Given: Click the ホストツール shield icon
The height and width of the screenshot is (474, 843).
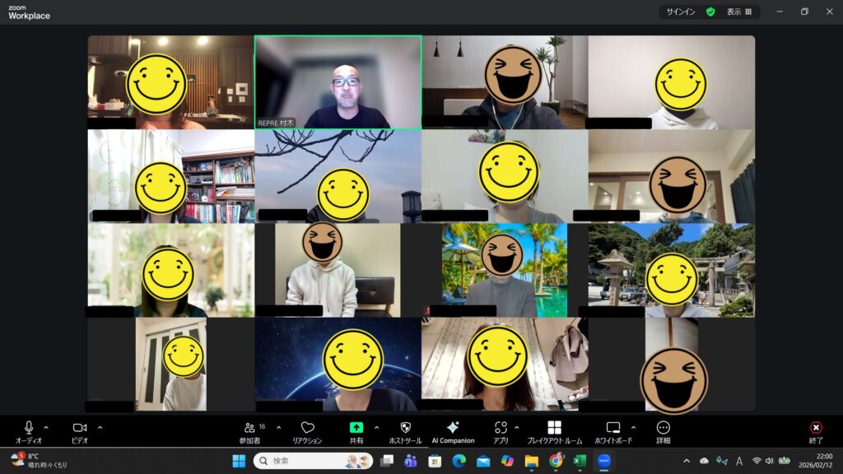Looking at the screenshot, I should [405, 428].
